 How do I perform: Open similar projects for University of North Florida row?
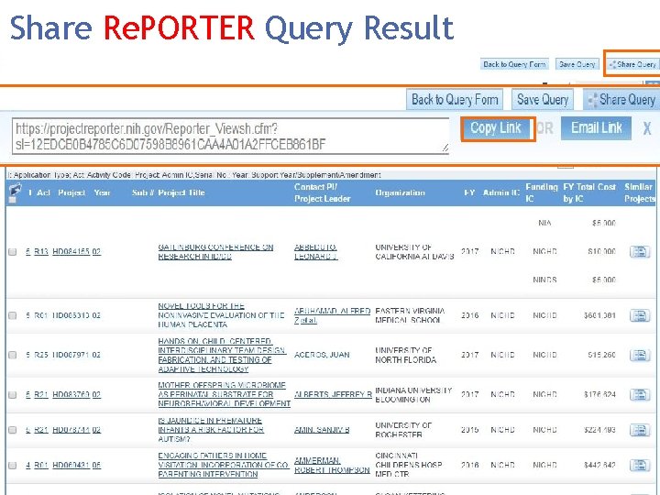coord(640,355)
